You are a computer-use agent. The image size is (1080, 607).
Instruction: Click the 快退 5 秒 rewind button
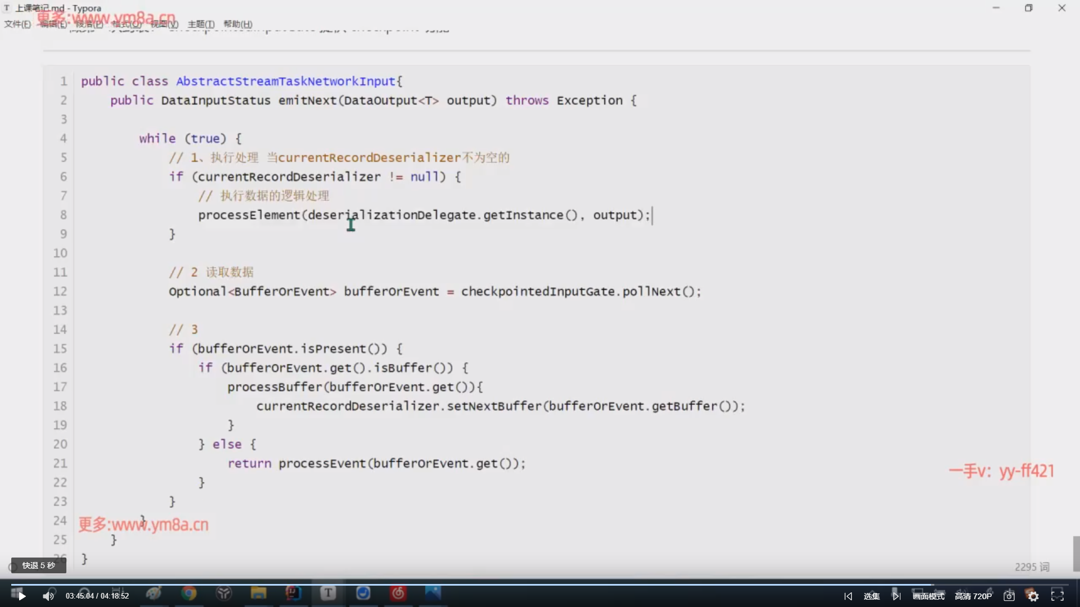38,565
